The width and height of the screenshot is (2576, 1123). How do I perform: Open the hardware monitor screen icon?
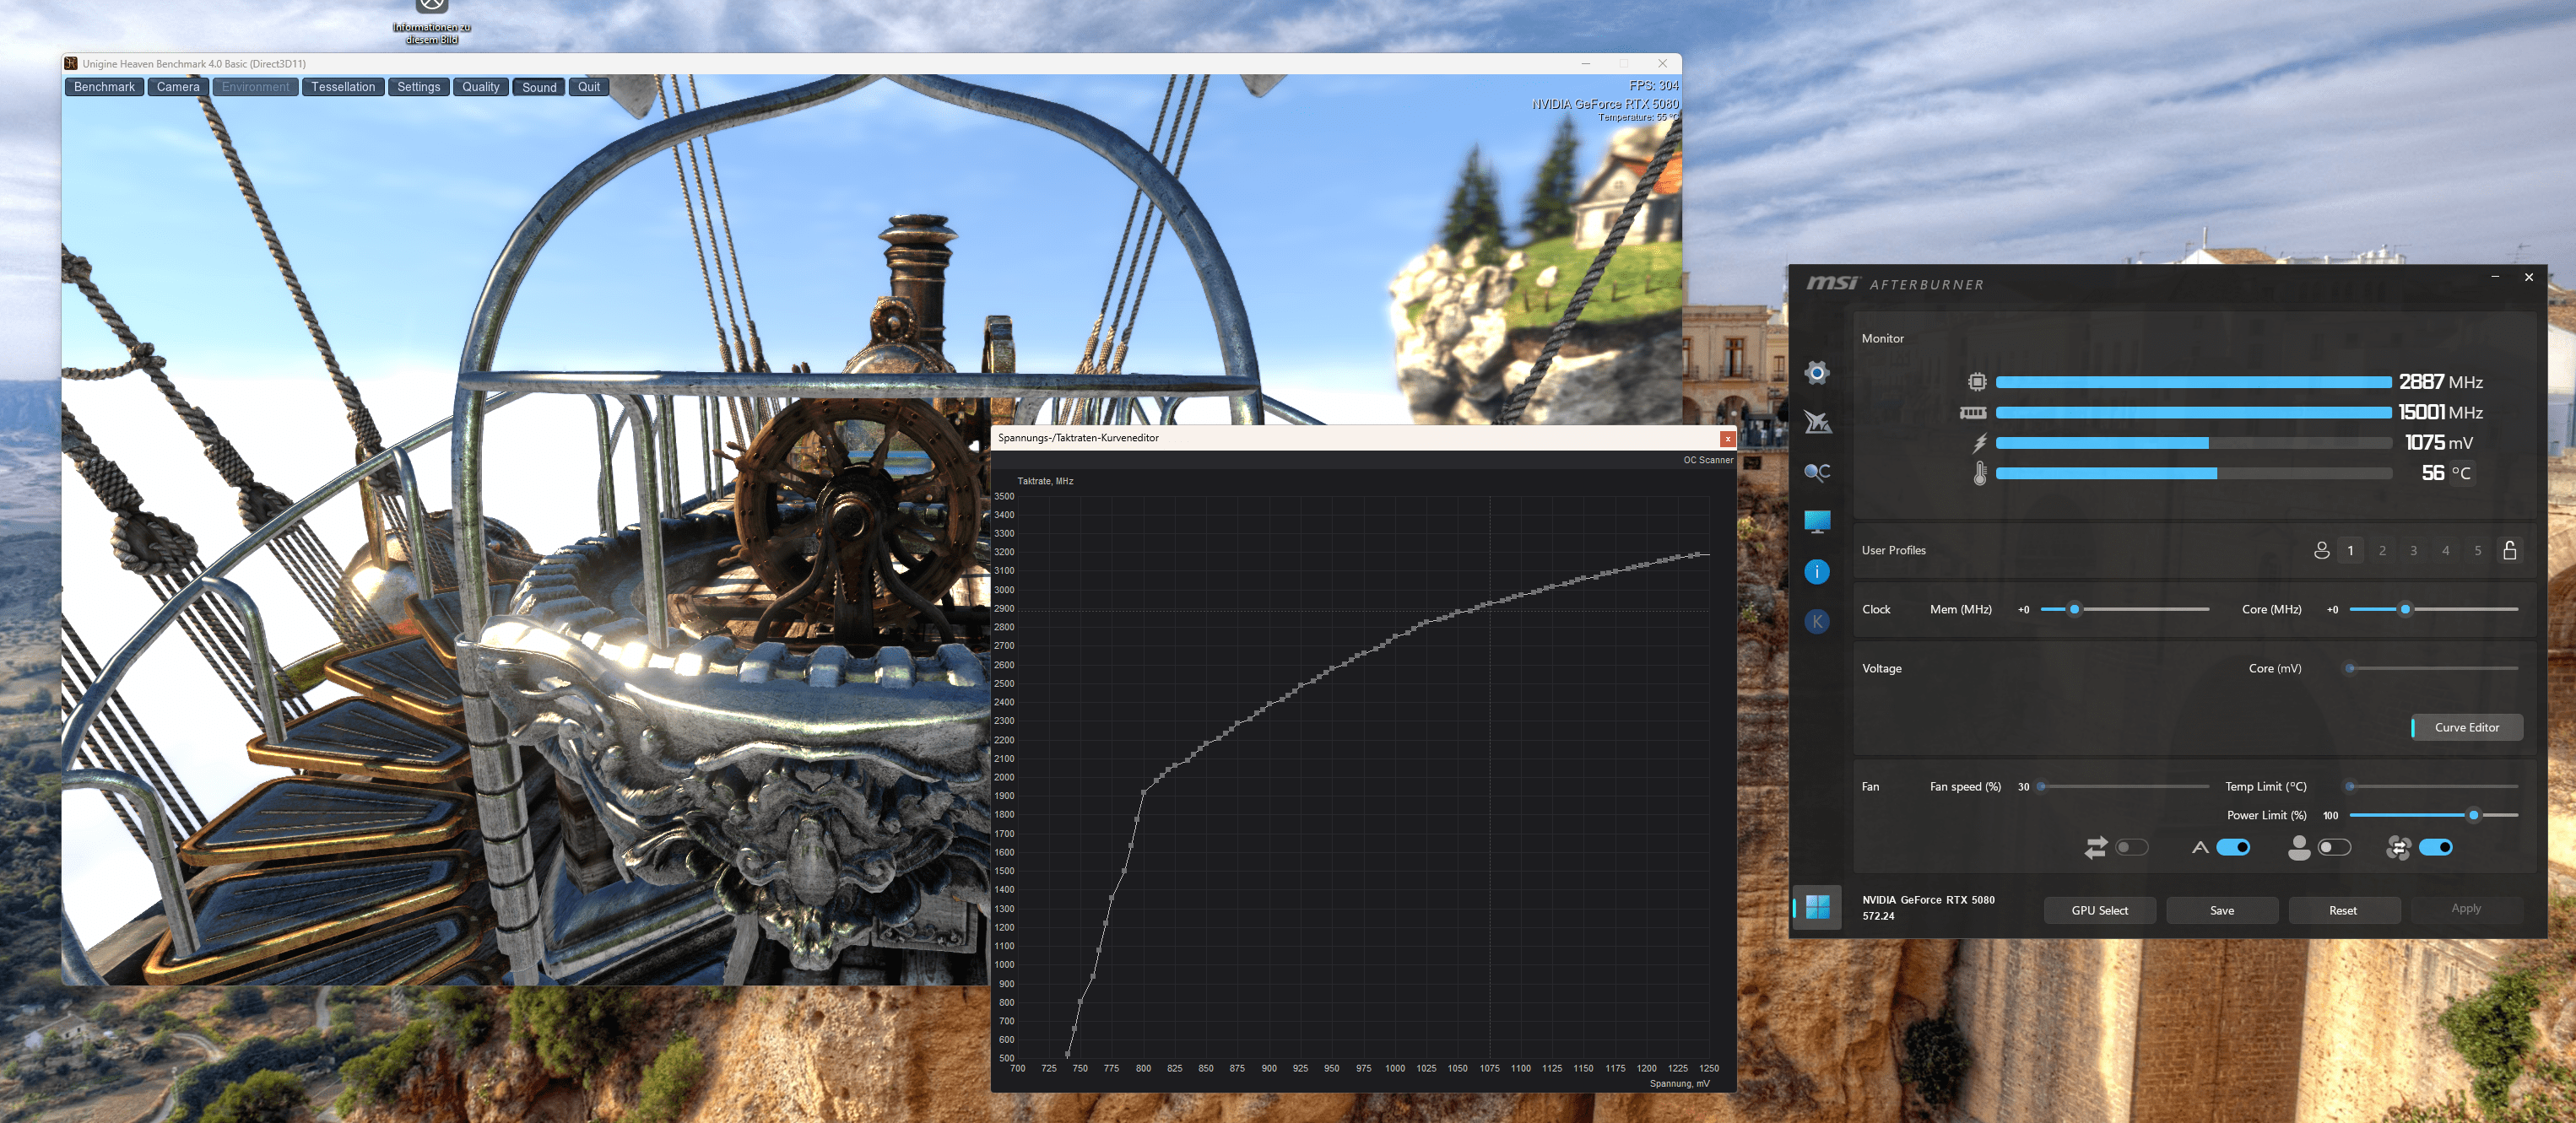click(x=1817, y=521)
